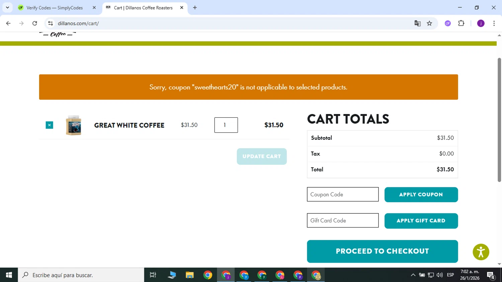
Task: Focus the Coupon Code field
Action: pos(343,194)
